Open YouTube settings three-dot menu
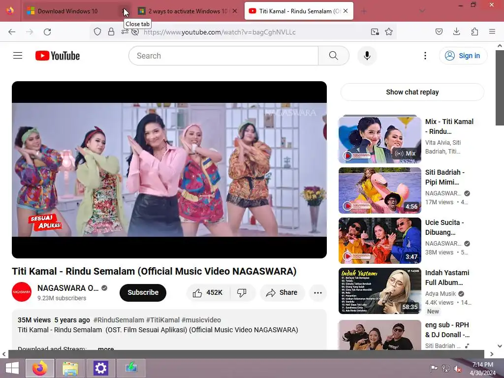The image size is (504, 378). pyautogui.click(x=425, y=56)
